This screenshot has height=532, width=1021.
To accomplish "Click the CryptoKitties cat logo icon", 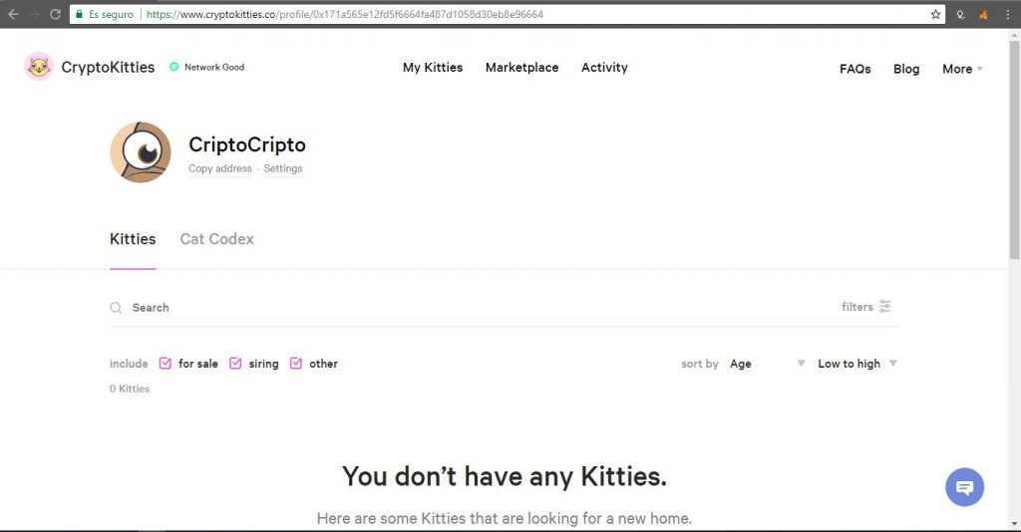I will click(x=39, y=67).
